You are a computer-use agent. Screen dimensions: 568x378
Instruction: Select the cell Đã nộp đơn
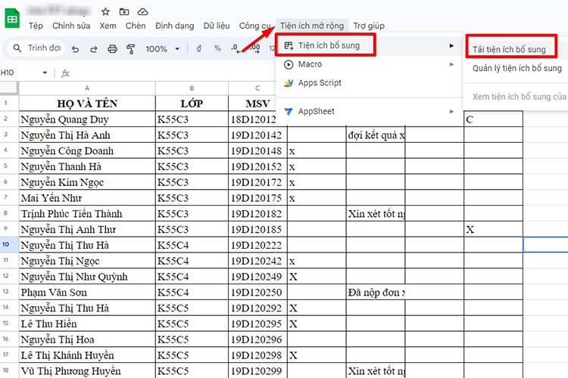point(376,293)
